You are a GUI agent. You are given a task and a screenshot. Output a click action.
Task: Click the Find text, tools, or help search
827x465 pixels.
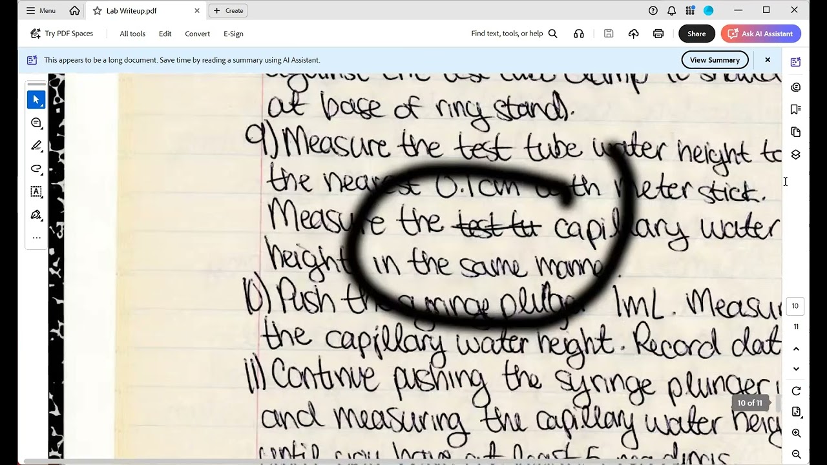(x=514, y=34)
